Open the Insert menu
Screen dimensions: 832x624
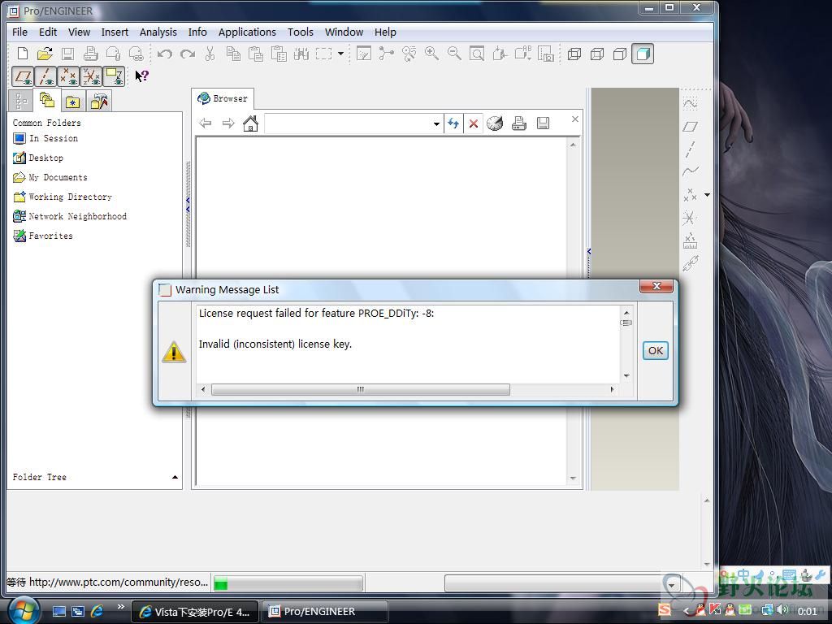[115, 32]
